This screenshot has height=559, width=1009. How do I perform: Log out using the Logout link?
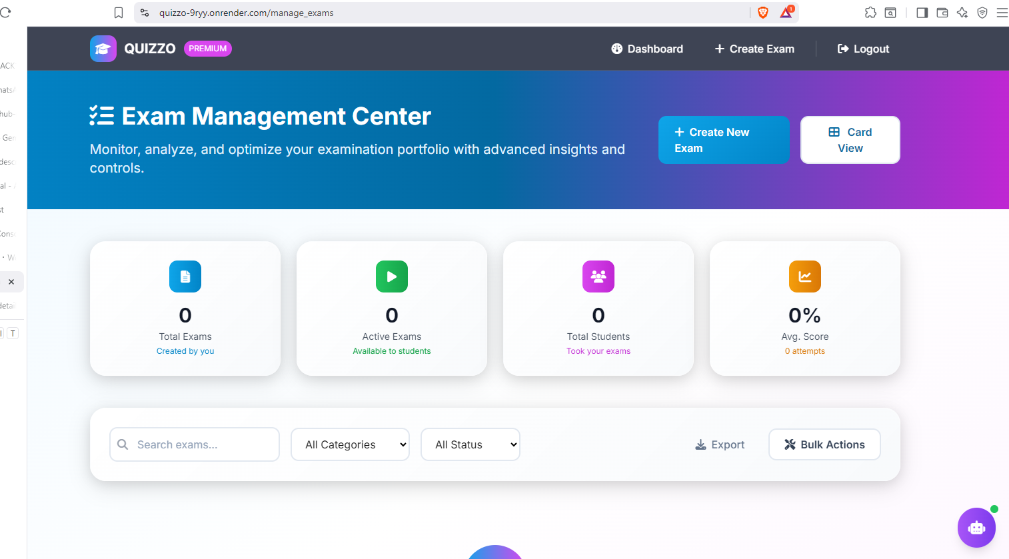863,49
